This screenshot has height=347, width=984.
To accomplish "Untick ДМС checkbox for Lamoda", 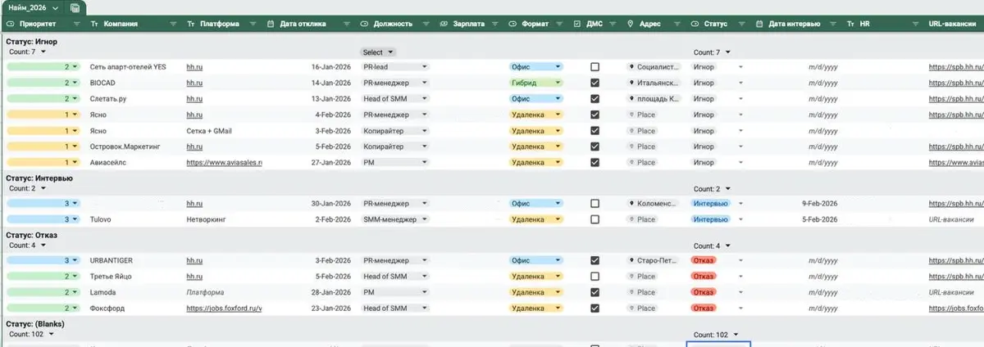I will coord(594,292).
